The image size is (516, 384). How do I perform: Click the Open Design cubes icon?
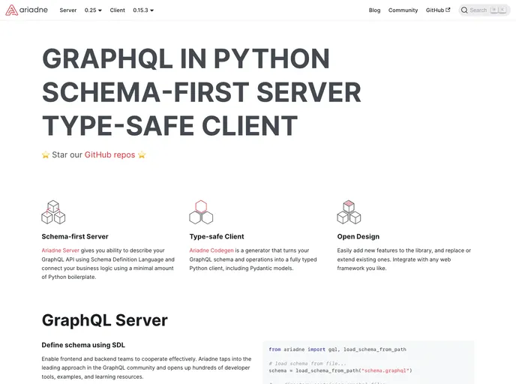[x=349, y=212]
